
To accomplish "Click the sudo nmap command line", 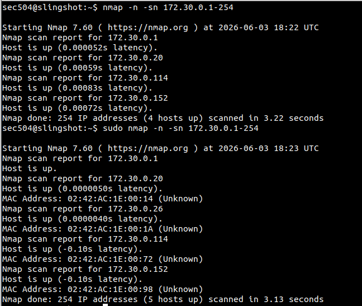I will [x=130, y=128].
